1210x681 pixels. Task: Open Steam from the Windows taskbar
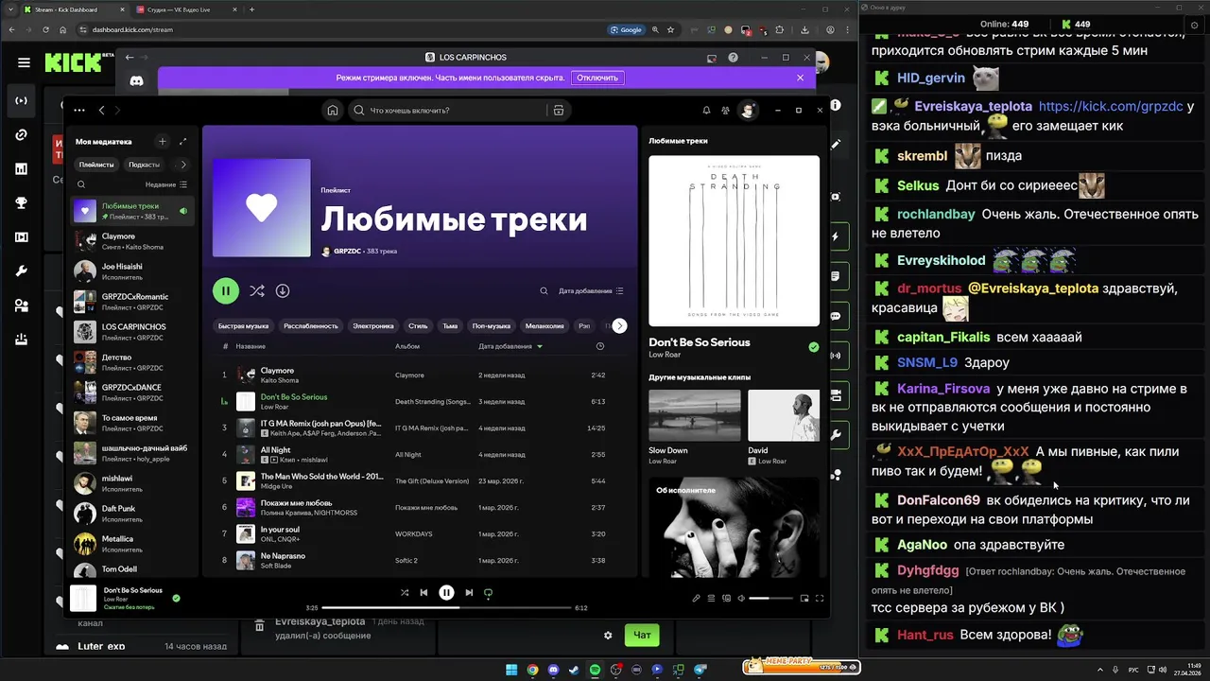click(x=574, y=670)
